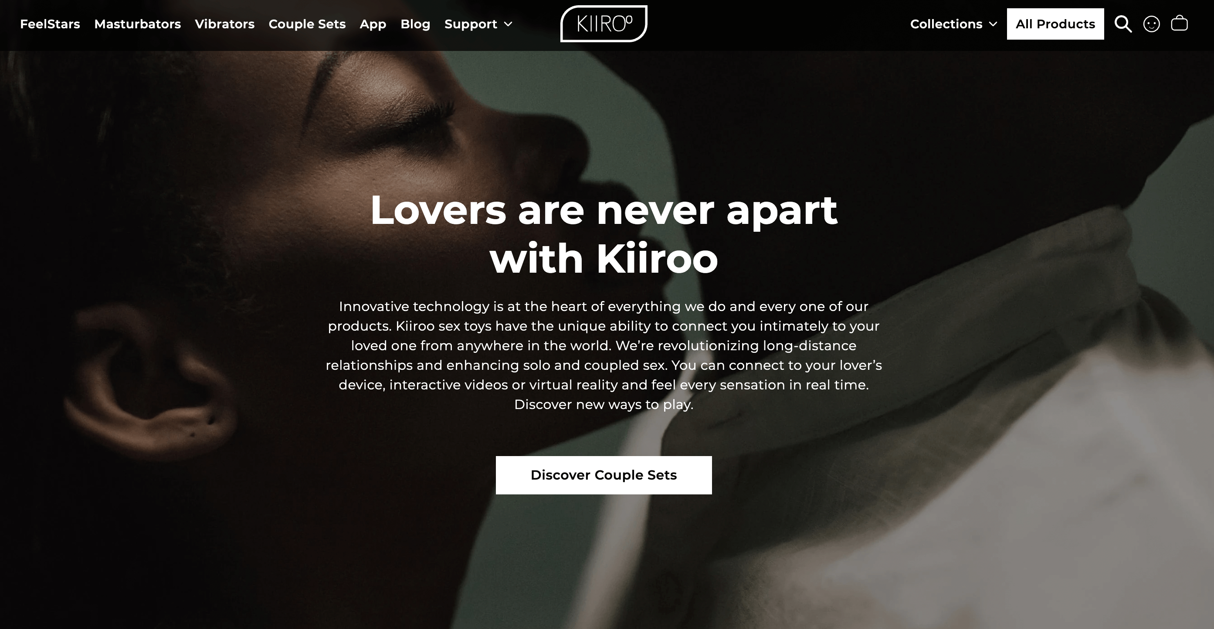Navigate to the App page

pyautogui.click(x=373, y=24)
